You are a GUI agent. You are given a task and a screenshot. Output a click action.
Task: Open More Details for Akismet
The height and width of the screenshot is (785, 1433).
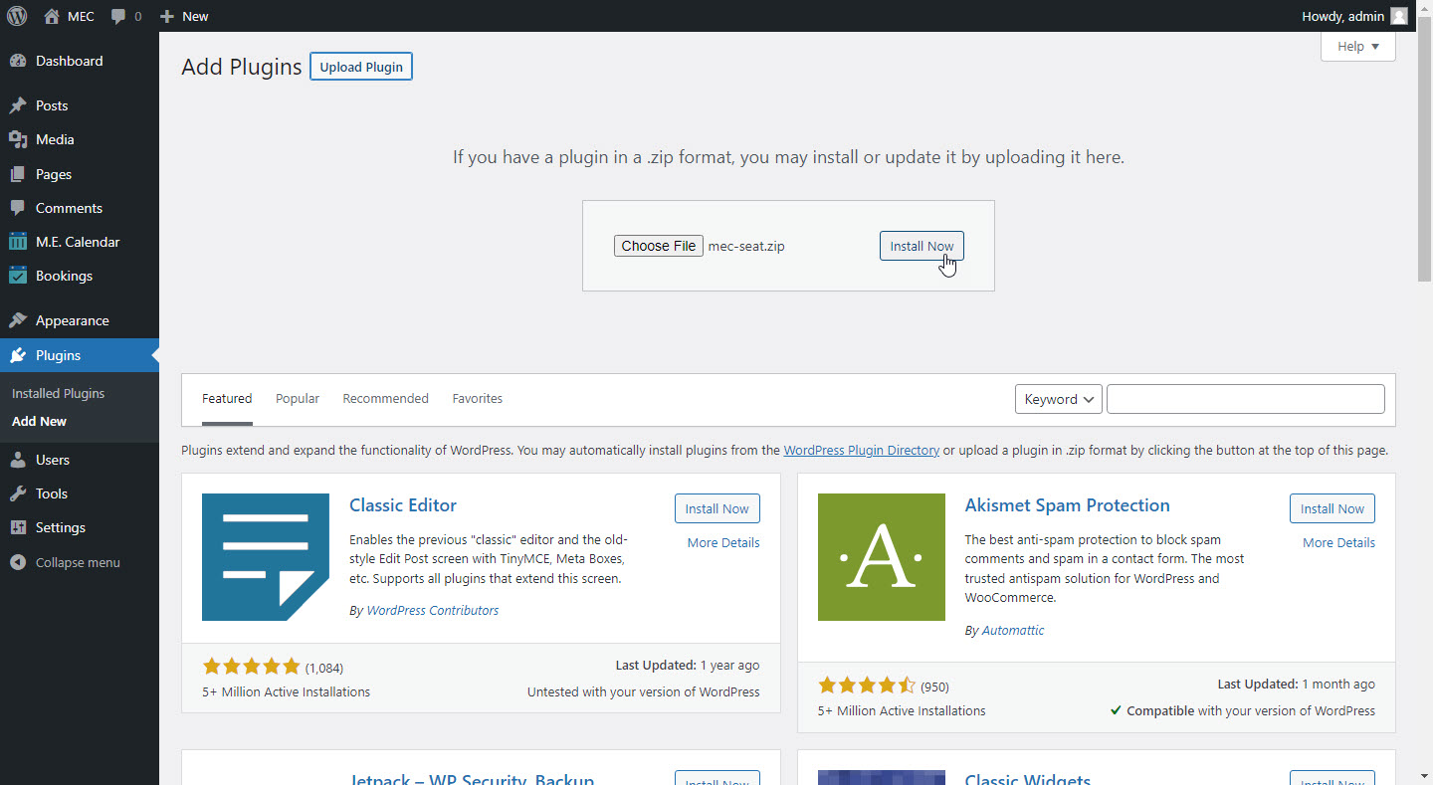tap(1338, 542)
